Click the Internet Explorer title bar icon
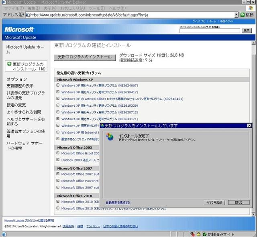Screen dimensions: 257x237 click(x=4, y=2)
